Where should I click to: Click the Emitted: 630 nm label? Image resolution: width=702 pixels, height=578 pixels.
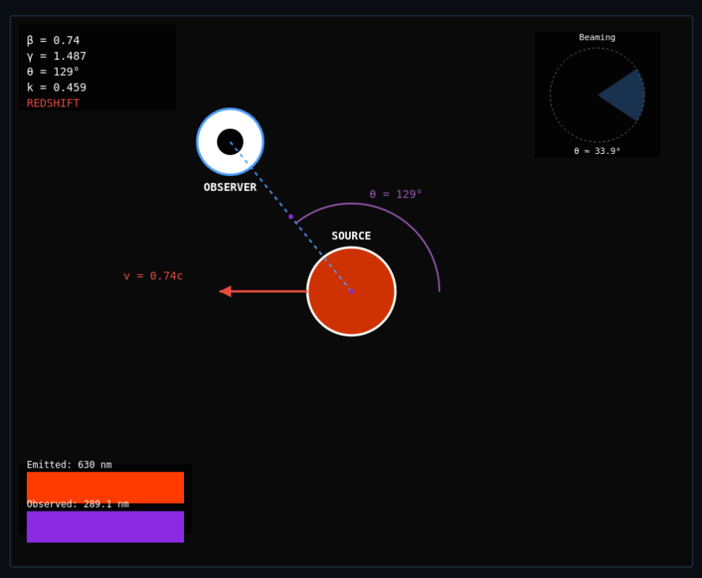tap(70, 464)
